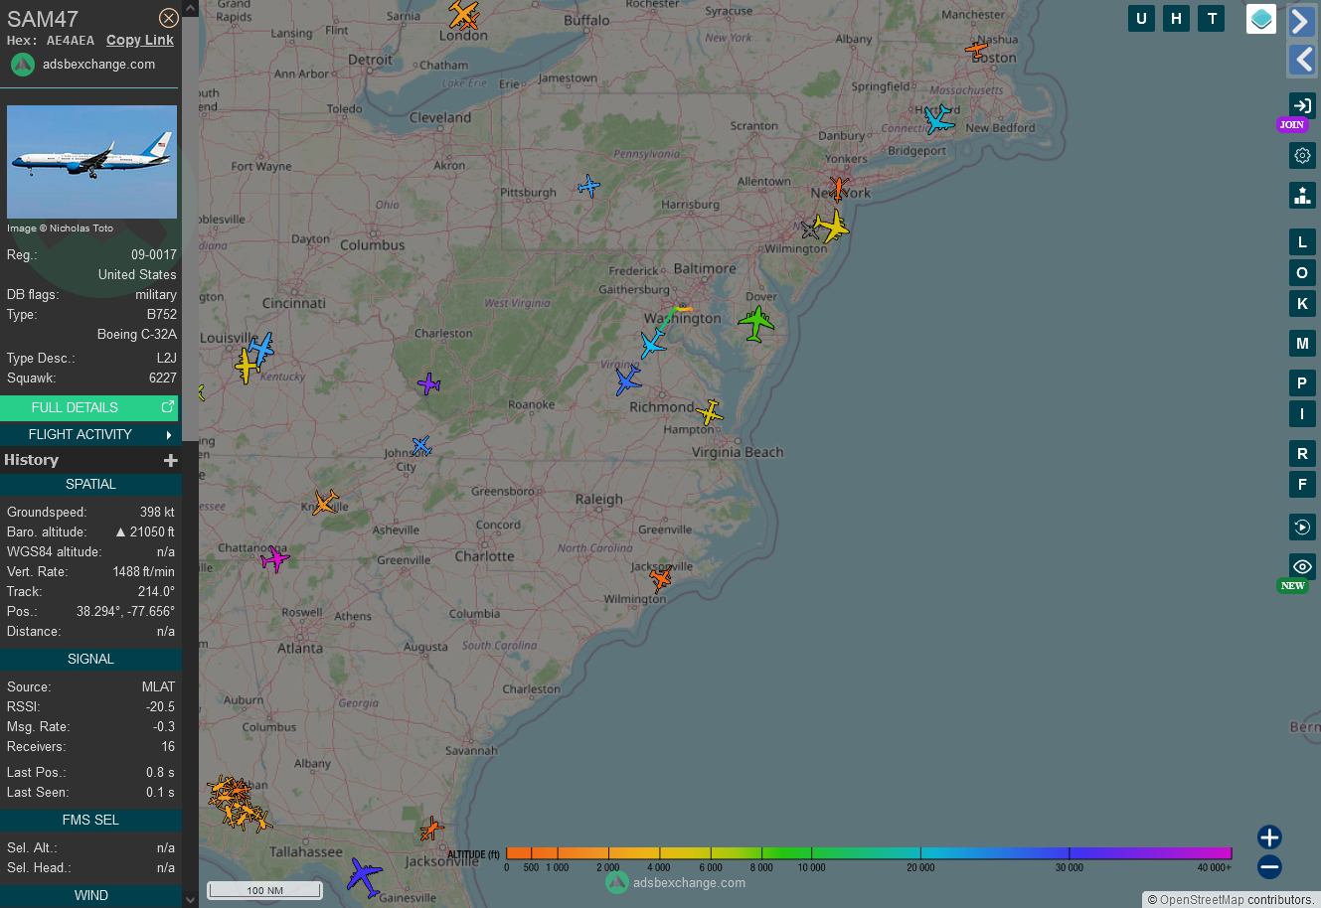The height and width of the screenshot is (908, 1321).
Task: Select the yellow aircraft near Louisville
Action: click(x=247, y=365)
